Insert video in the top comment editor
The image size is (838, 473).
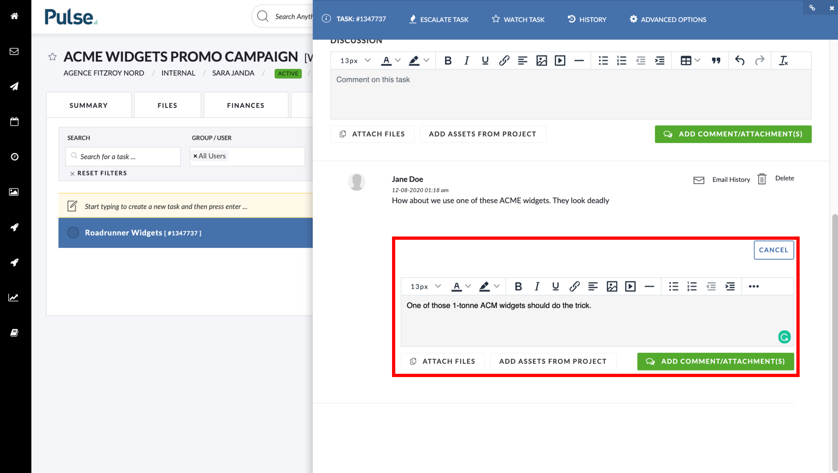pyautogui.click(x=560, y=61)
